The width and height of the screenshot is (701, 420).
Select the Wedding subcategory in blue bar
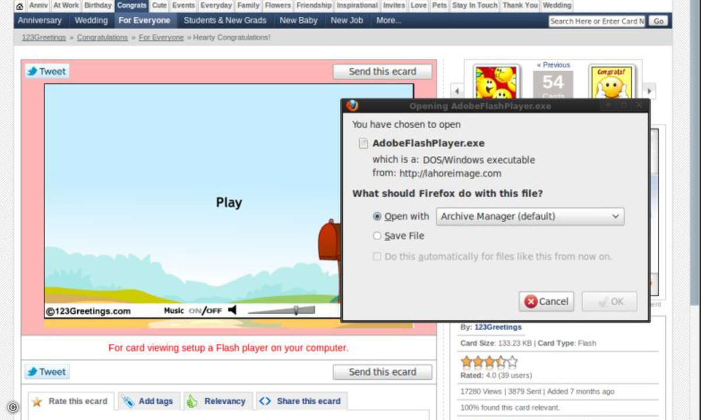91,20
